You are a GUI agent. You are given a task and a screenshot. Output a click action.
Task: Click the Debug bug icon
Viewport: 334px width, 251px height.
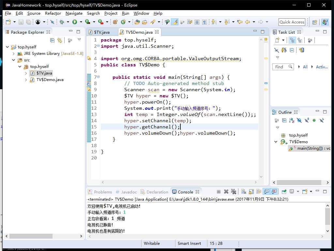click(x=62, y=22)
